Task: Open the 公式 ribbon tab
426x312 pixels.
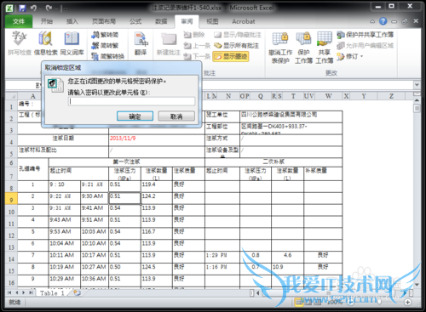Action: pos(135,21)
